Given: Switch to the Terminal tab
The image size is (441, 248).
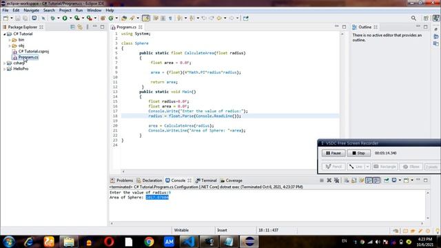Looking at the screenshot, I should tap(206, 180).
